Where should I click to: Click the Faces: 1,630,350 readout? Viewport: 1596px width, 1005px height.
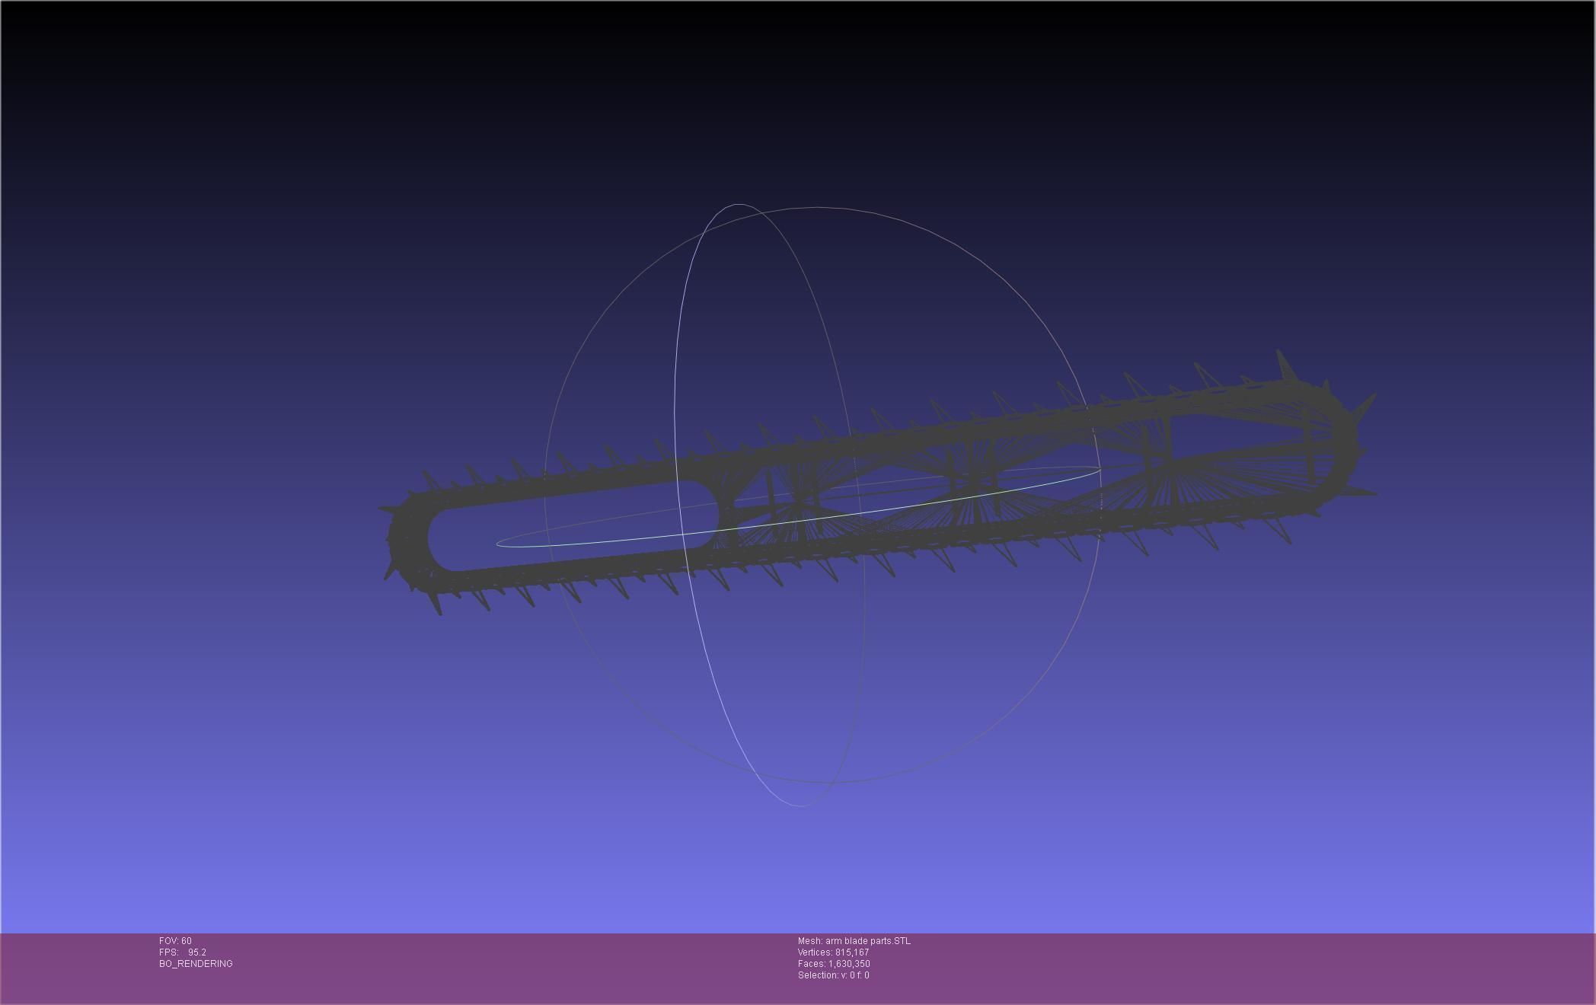[834, 964]
